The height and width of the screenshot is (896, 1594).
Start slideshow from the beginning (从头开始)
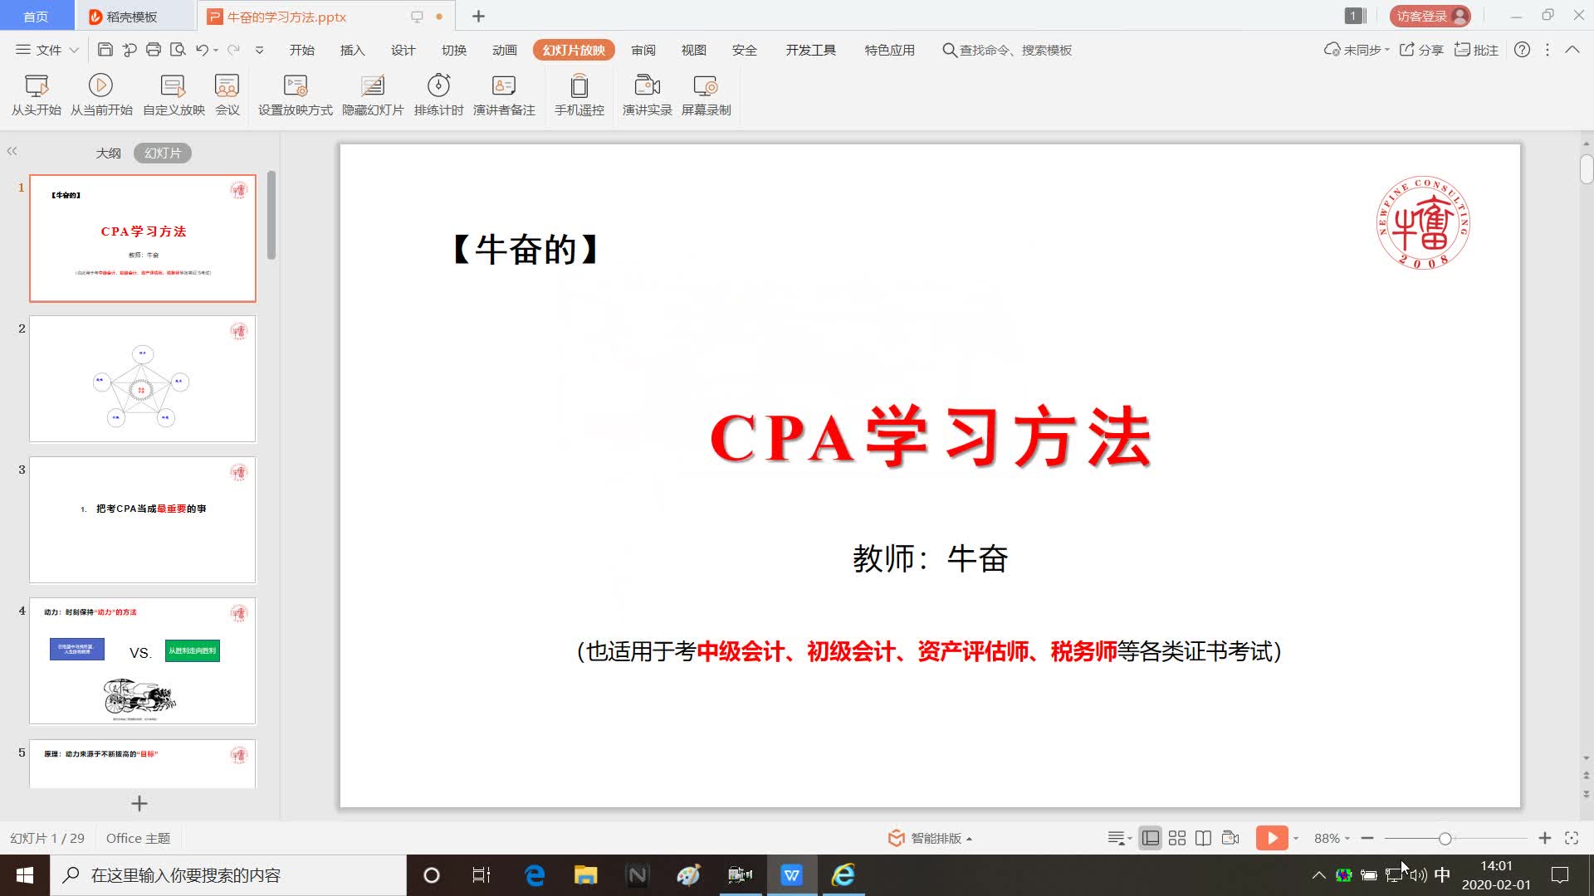point(37,95)
